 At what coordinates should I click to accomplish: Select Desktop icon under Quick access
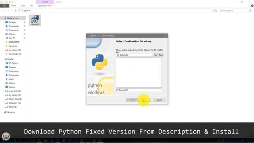(x=7, y=22)
